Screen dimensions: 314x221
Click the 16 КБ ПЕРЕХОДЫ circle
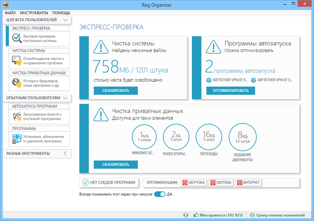[209, 137]
